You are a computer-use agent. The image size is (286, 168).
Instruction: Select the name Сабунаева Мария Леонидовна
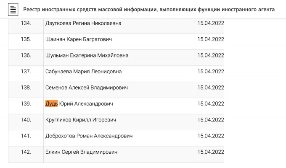83,71
